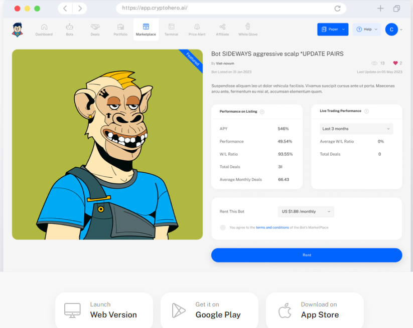
Task: Go to the Bots robot icon
Action: tap(69, 27)
